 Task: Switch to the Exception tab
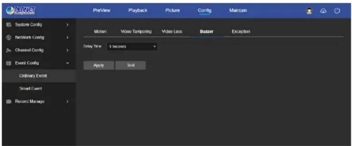tap(241, 32)
